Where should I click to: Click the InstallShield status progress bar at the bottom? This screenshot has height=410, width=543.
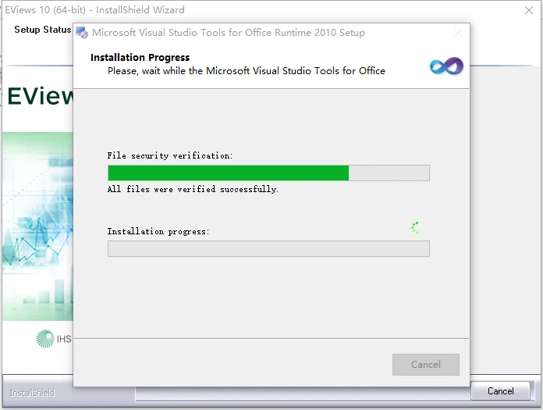point(303,394)
